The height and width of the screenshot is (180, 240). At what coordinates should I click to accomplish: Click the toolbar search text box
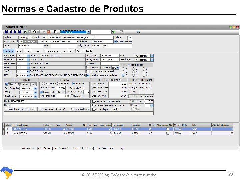(101, 32)
